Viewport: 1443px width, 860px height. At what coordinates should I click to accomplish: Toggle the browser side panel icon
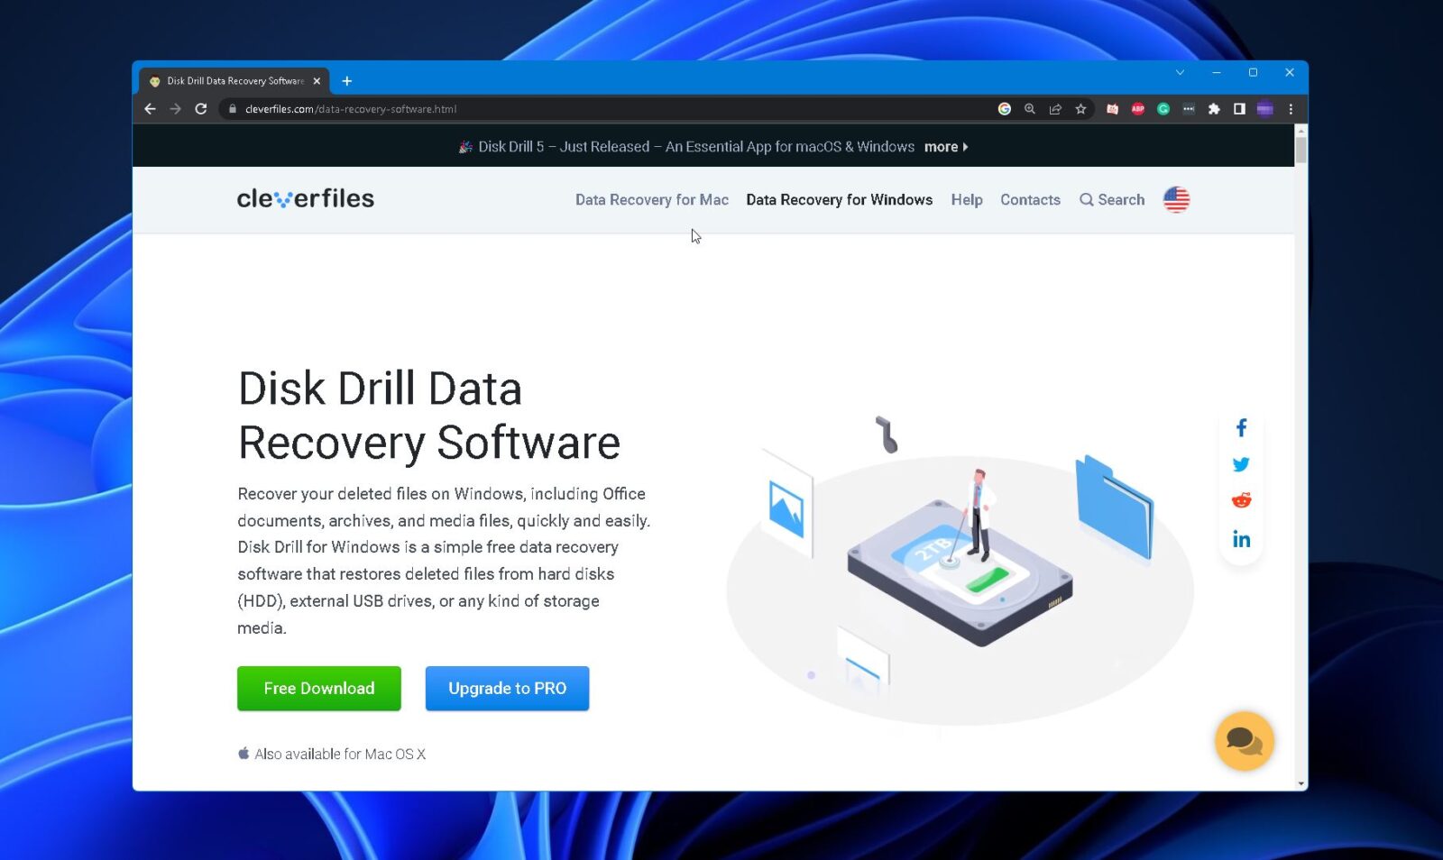[x=1239, y=109]
